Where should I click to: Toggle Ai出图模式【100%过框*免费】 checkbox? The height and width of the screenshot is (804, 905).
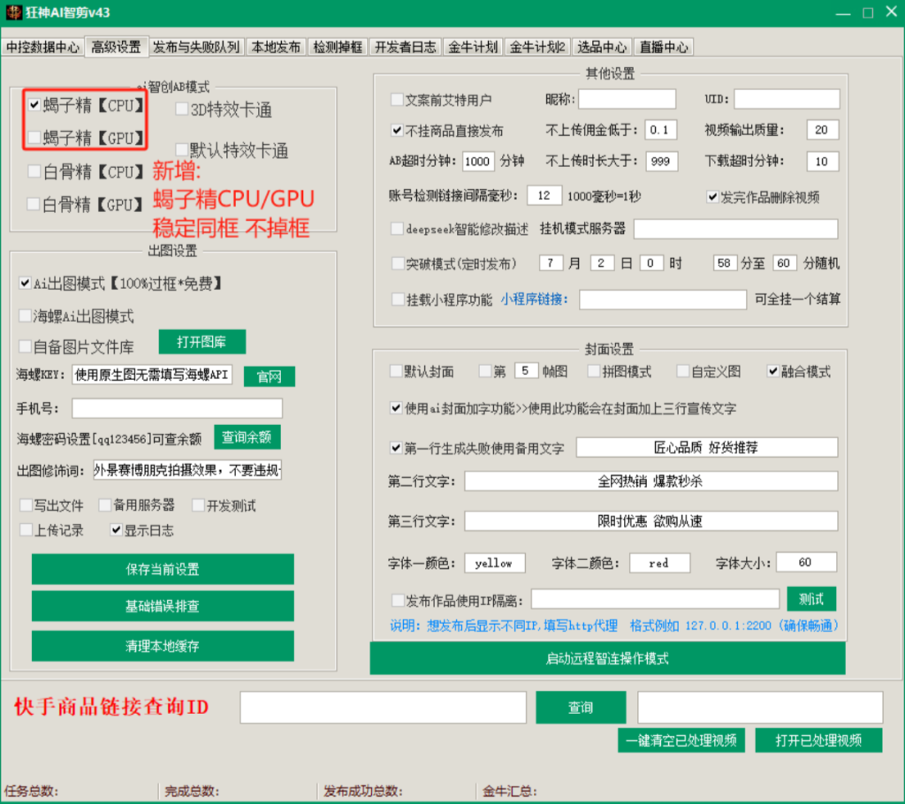(x=25, y=283)
